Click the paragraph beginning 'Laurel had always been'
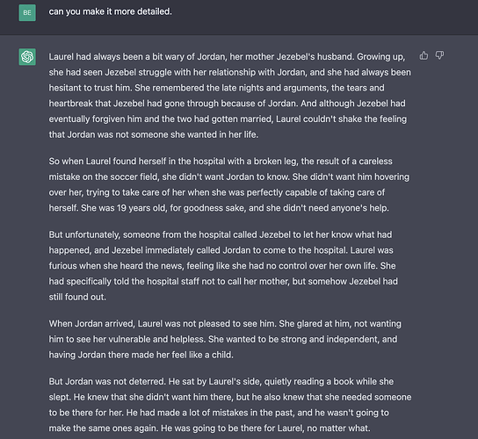The height and width of the screenshot is (439, 478). coord(230,96)
